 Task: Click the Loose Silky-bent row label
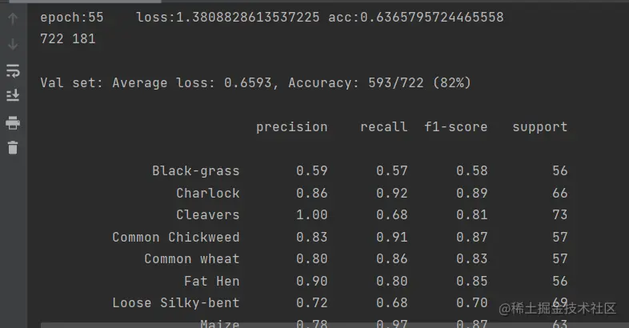(176, 302)
